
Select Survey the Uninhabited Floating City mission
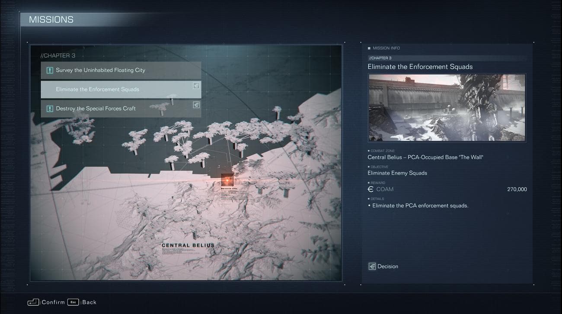click(121, 70)
